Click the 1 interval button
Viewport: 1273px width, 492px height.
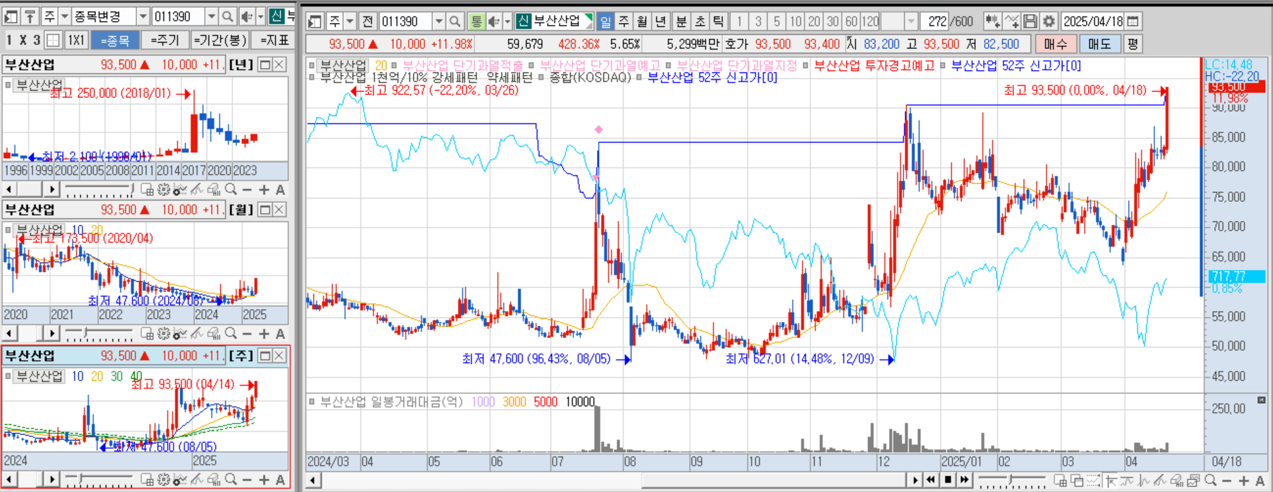739,22
